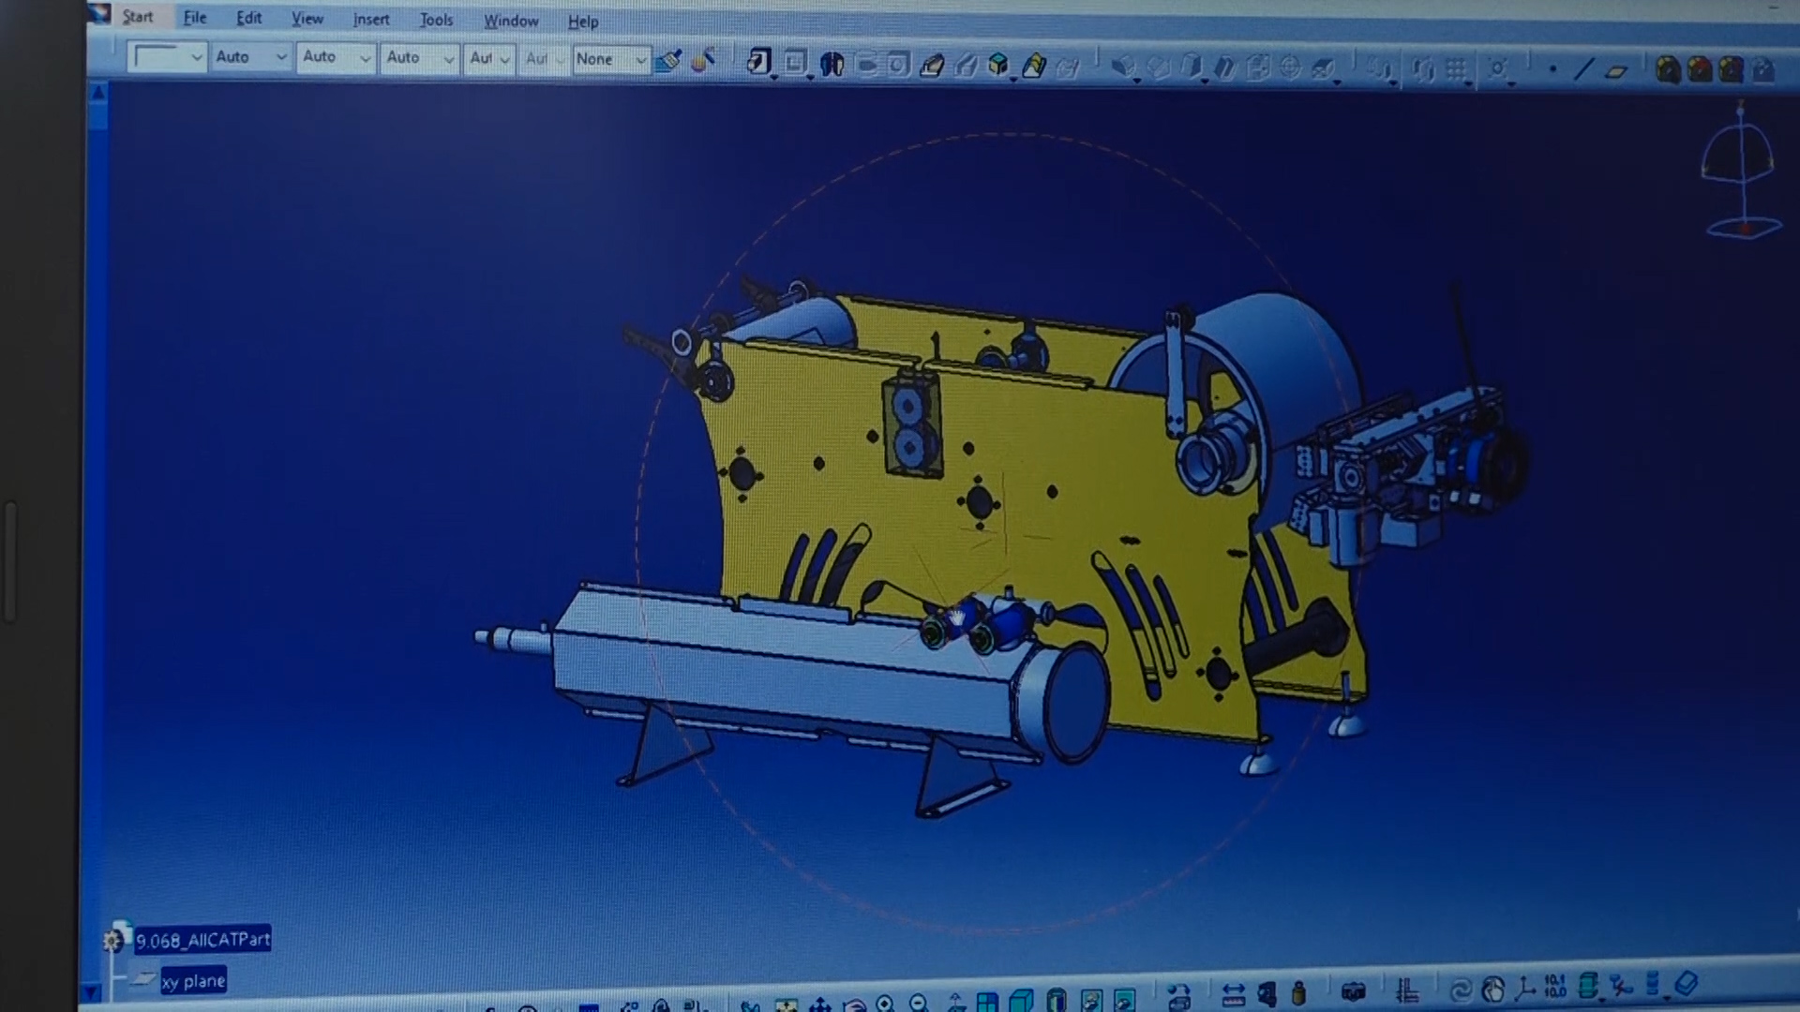Click the Zoom In magnifier icon
Viewport: 1800px width, 1012px height.
tap(884, 1004)
